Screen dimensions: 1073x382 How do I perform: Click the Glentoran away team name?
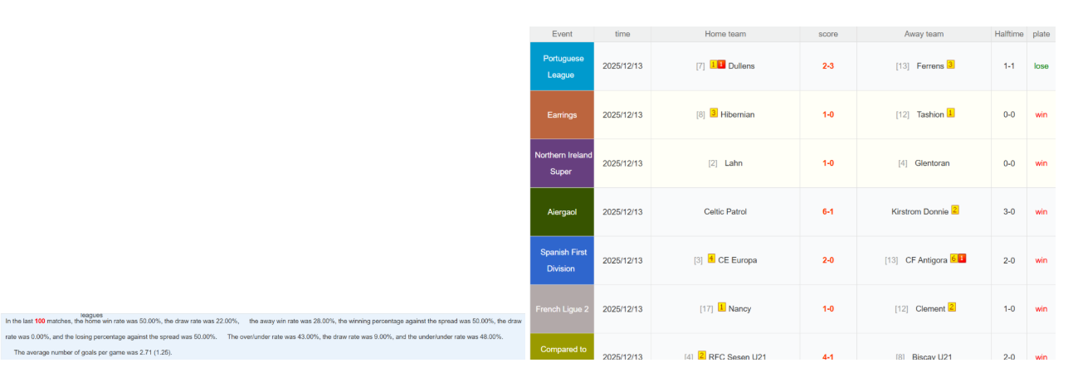coord(932,163)
